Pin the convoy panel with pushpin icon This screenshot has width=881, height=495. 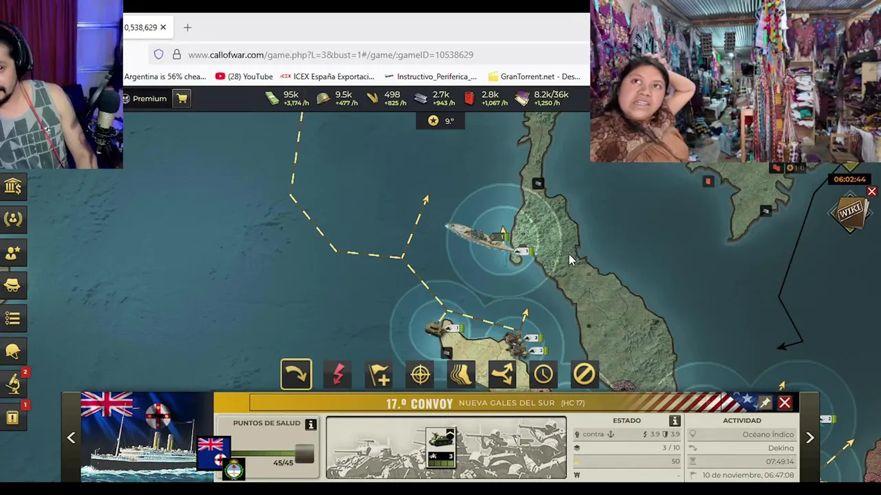tap(765, 403)
